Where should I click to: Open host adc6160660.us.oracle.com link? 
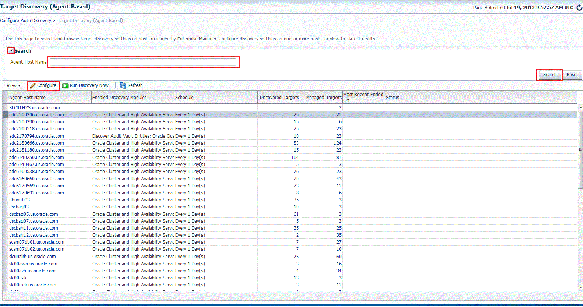[36, 179]
